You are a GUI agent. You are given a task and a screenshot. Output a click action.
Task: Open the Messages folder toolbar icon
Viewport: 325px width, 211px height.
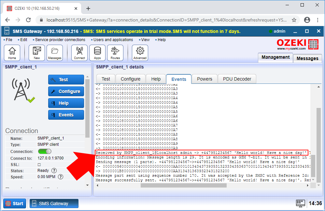click(x=55, y=53)
